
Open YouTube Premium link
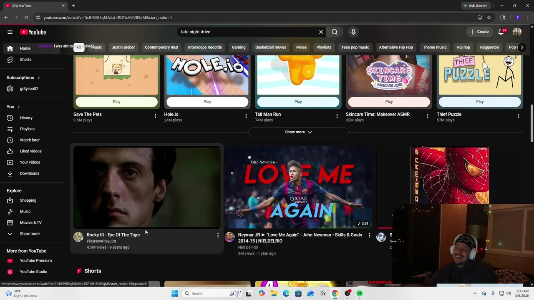(35, 260)
